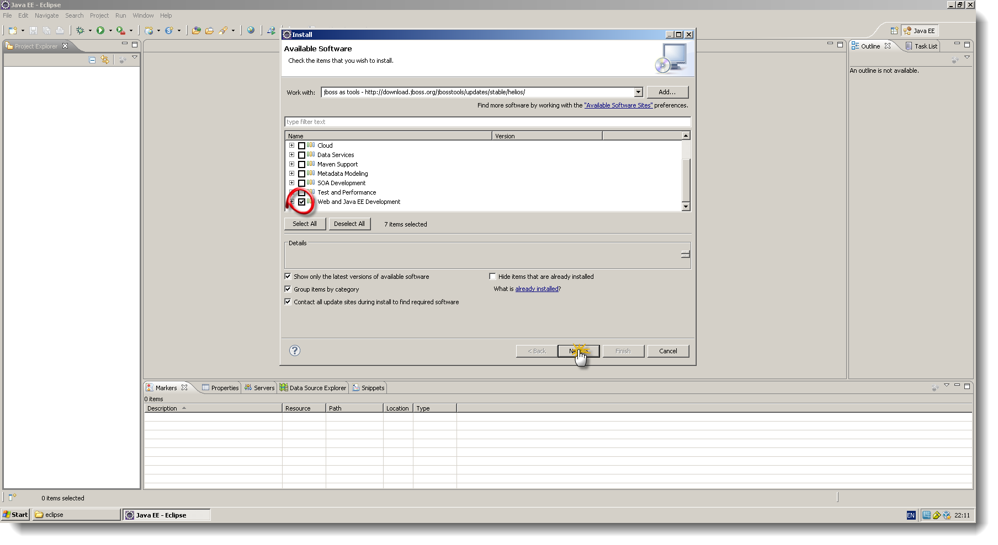The height and width of the screenshot is (545, 998).
Task: Launch the Debug toolbar icon
Action: (x=81, y=31)
